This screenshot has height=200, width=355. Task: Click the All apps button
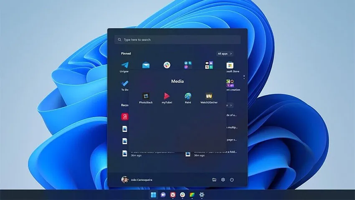click(225, 54)
